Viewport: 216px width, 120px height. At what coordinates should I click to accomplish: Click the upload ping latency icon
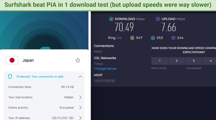(173, 38)
